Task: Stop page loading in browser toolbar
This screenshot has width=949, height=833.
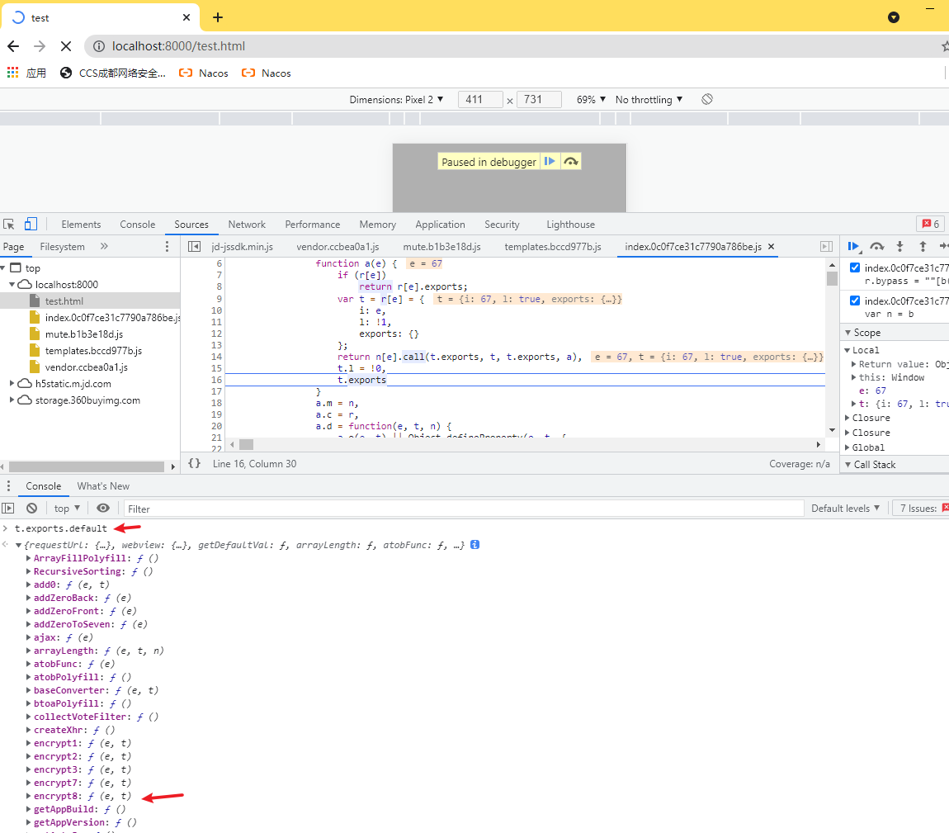Action: (x=66, y=46)
